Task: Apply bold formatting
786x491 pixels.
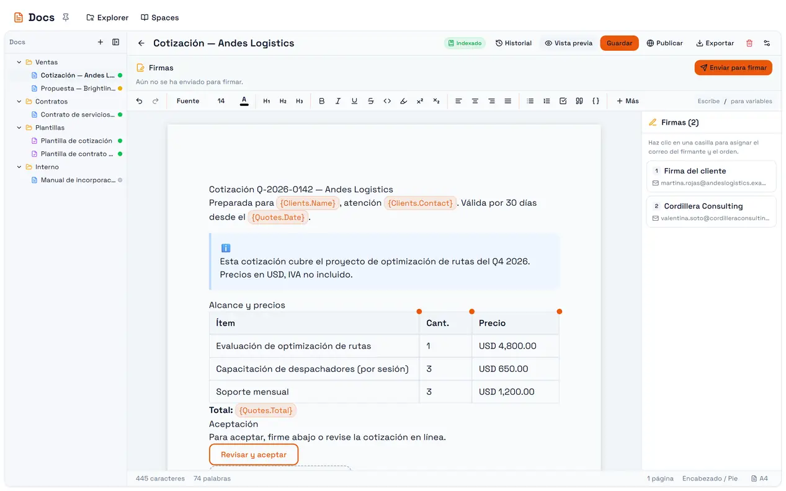Action: point(321,101)
